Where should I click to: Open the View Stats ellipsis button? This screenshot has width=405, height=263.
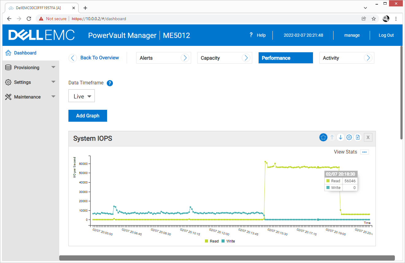(x=364, y=152)
